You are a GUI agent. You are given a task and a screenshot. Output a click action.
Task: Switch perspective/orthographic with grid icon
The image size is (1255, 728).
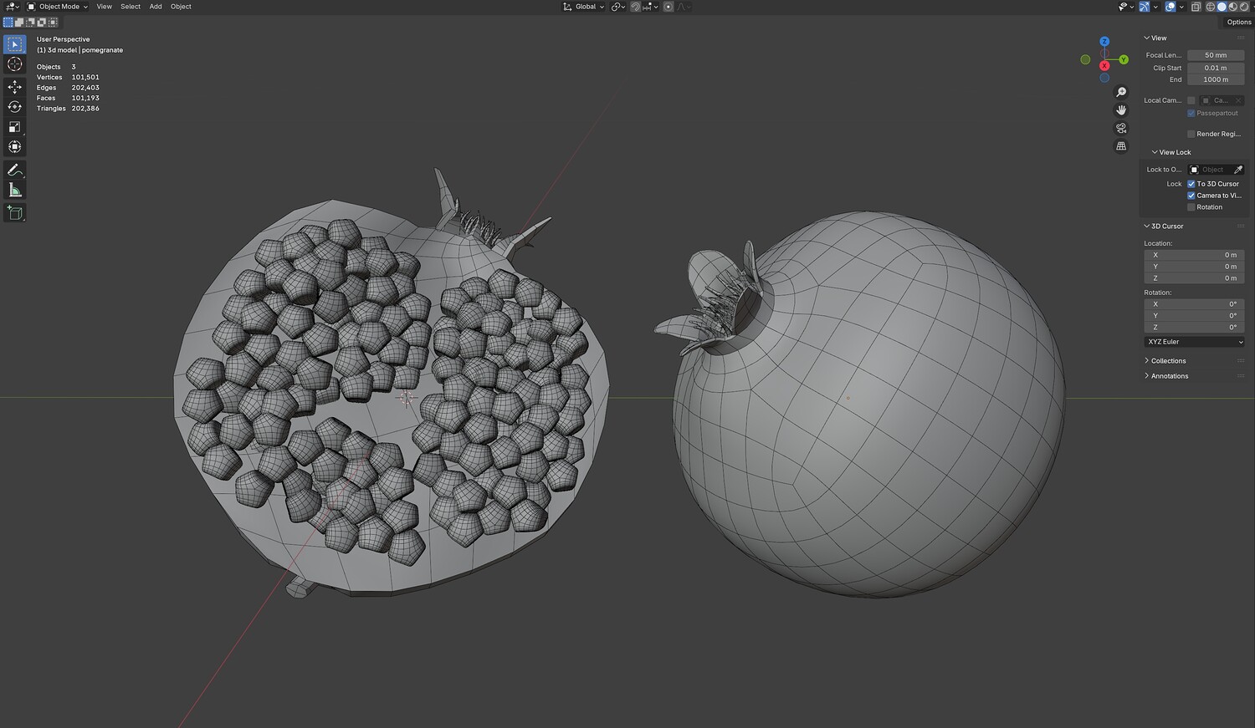tap(1121, 146)
